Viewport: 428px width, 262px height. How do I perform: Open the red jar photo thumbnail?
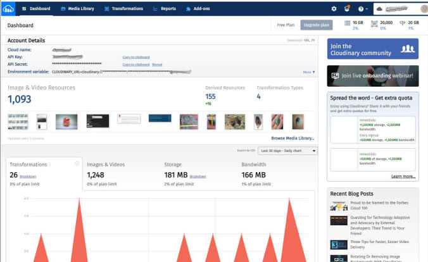click(x=66, y=122)
